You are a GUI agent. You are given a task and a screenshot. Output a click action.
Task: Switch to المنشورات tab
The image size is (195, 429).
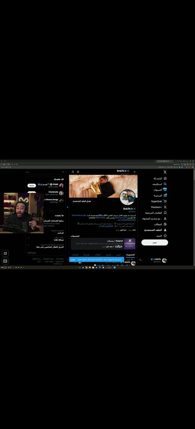coord(130,255)
